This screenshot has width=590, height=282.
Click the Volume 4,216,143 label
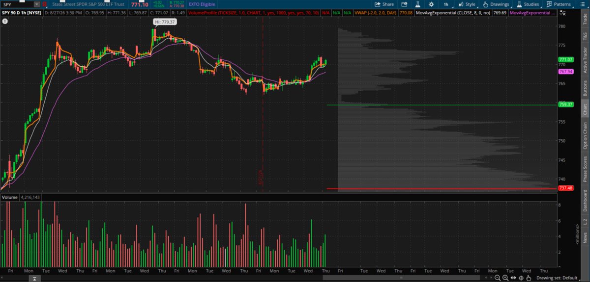[x=22, y=197]
